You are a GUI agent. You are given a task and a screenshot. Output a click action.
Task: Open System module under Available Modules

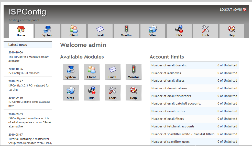click(x=71, y=72)
